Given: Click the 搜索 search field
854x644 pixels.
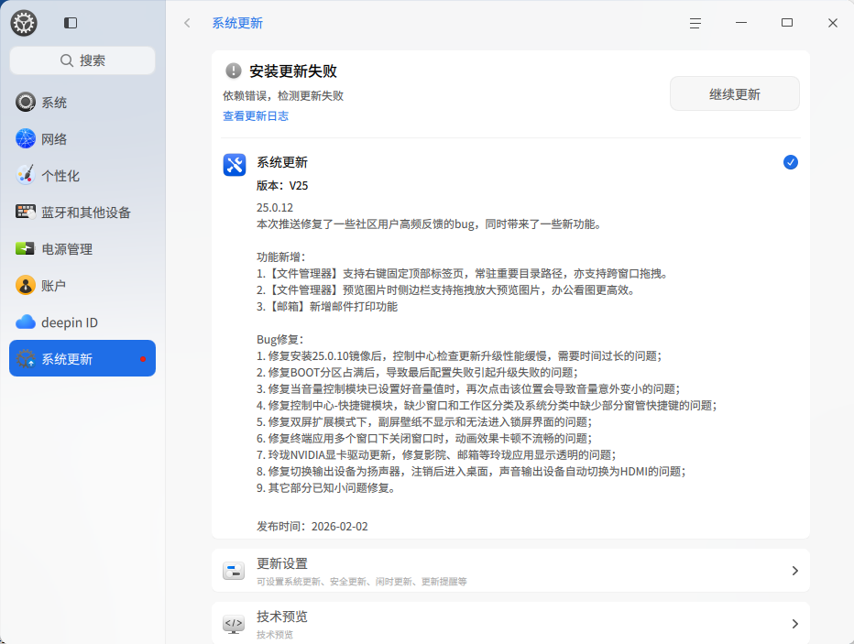Looking at the screenshot, I should click(x=82, y=60).
